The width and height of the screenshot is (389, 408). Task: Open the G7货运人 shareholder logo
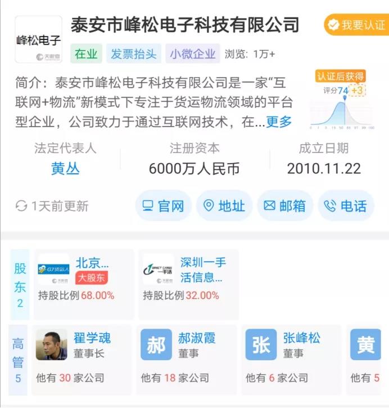point(54,270)
